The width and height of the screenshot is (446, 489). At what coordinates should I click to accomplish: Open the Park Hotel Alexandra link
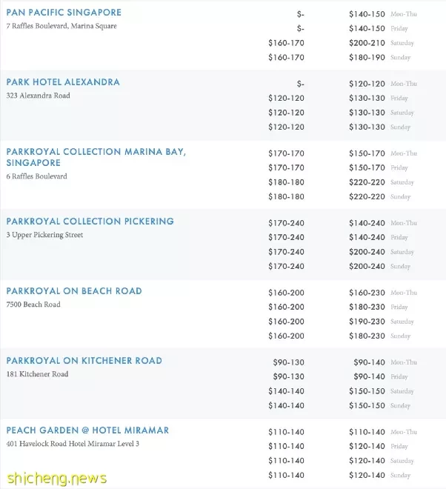pyautogui.click(x=63, y=82)
